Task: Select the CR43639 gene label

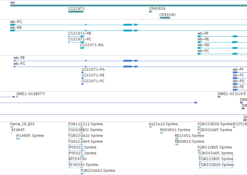Action: [157, 9]
